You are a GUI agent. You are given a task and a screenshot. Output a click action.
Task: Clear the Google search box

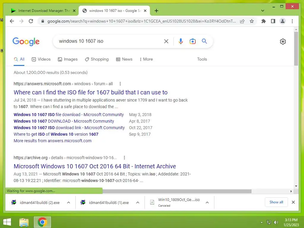pyautogui.click(x=166, y=41)
